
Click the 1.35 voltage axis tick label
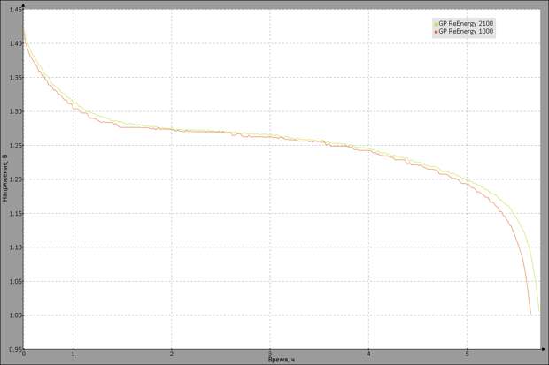(14, 78)
